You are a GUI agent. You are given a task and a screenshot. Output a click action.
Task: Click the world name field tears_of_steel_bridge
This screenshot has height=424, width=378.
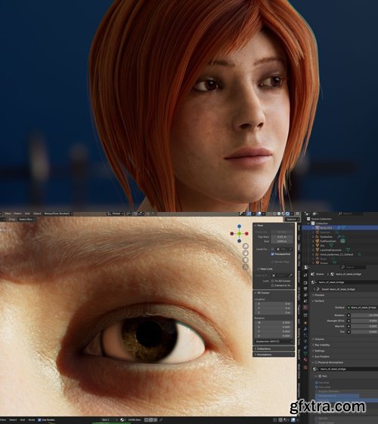348,282
